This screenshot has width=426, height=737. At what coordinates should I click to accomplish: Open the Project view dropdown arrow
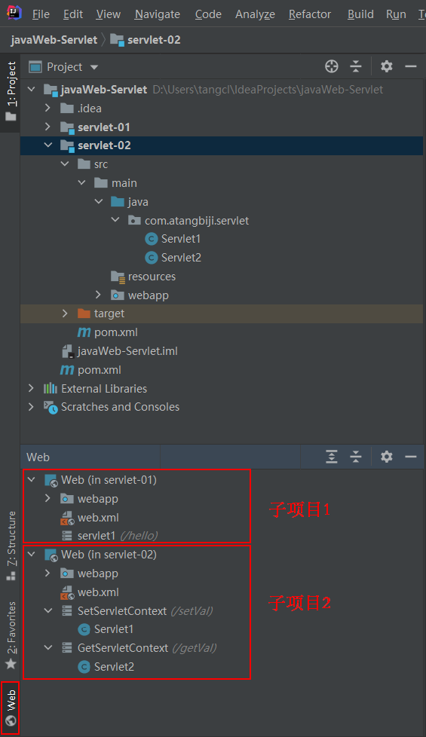coord(94,67)
